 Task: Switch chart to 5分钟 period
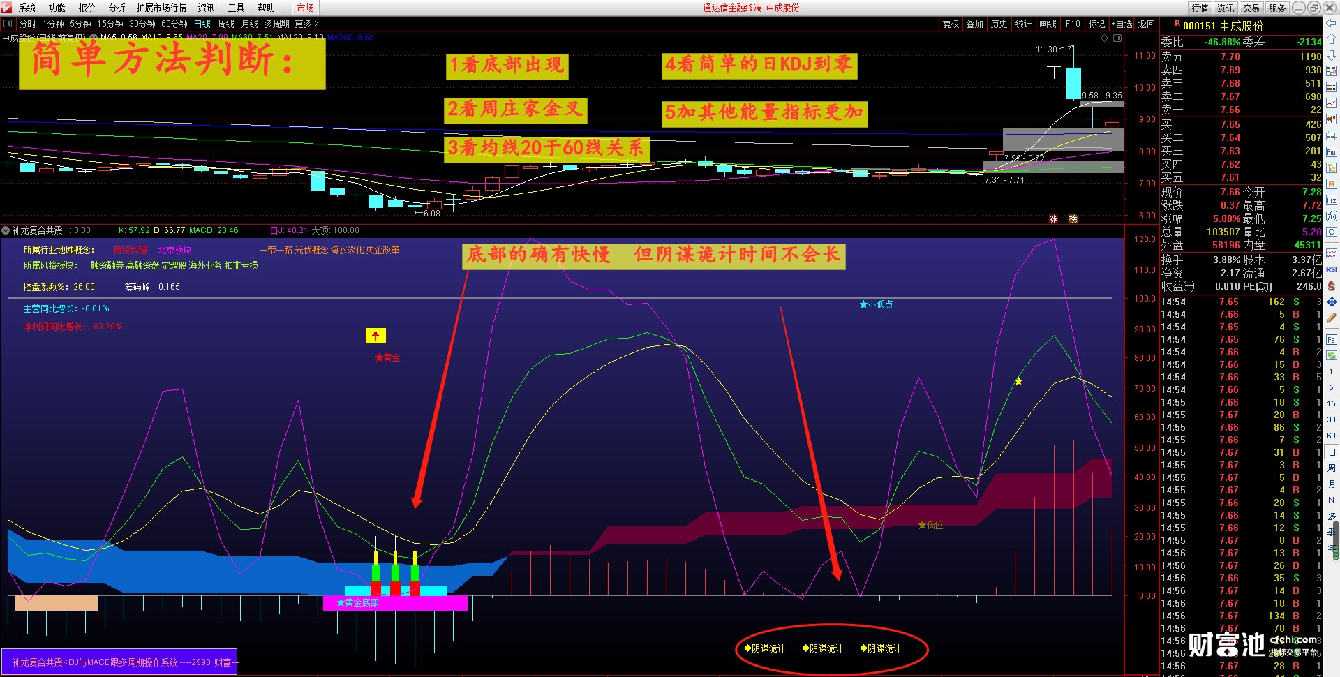click(81, 24)
